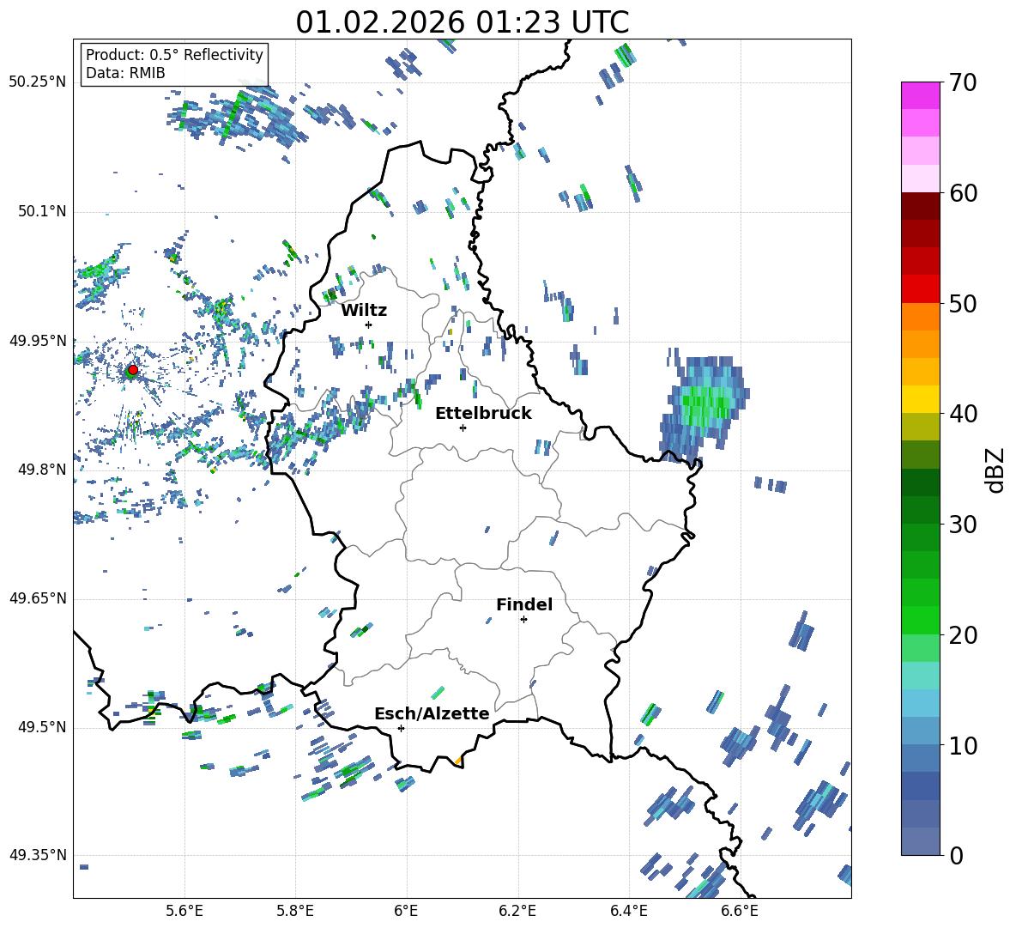This screenshot has width=1016, height=928.
Task: Click the dark maroon colorbar swatch below 60
Action: 921,206
